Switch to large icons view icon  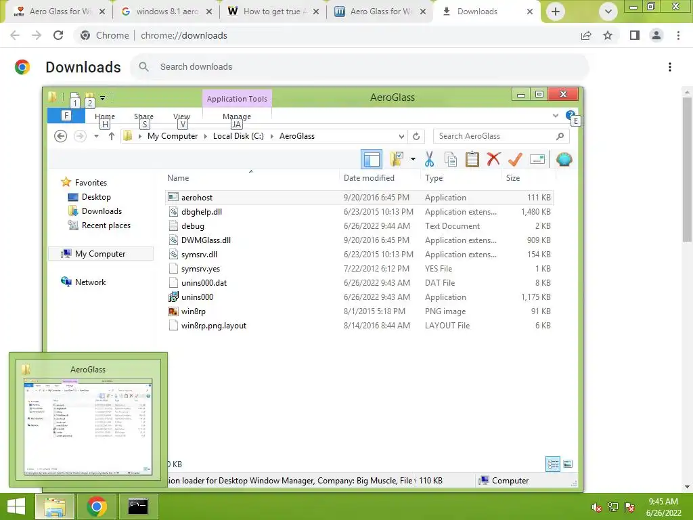click(x=568, y=464)
